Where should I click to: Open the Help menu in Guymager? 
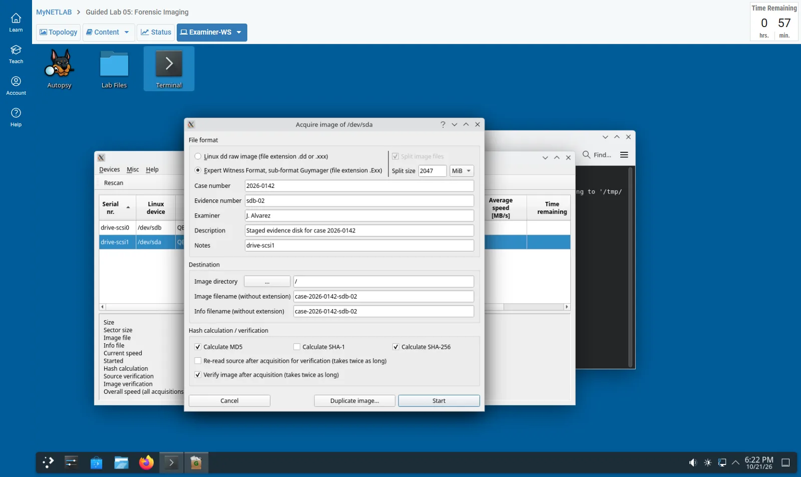152,169
